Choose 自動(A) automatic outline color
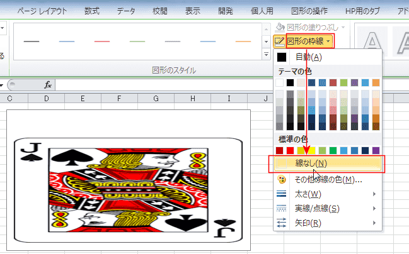The height and width of the screenshot is (254, 409). coord(328,57)
